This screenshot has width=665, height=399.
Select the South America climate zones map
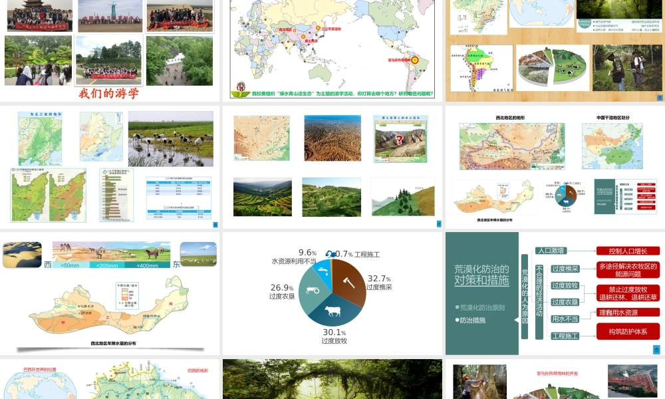pyautogui.click(x=481, y=68)
